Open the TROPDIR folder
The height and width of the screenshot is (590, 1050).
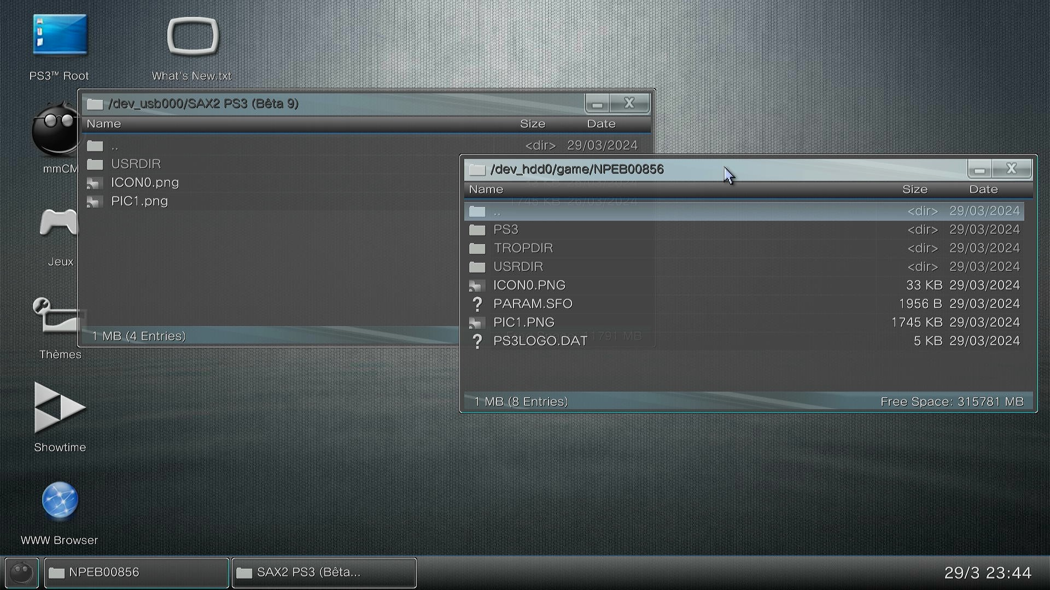pos(523,248)
